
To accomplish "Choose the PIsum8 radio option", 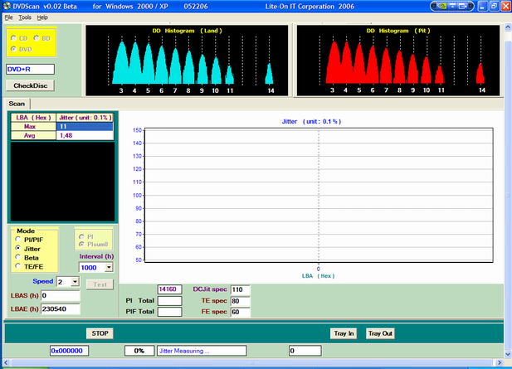I will (81, 244).
